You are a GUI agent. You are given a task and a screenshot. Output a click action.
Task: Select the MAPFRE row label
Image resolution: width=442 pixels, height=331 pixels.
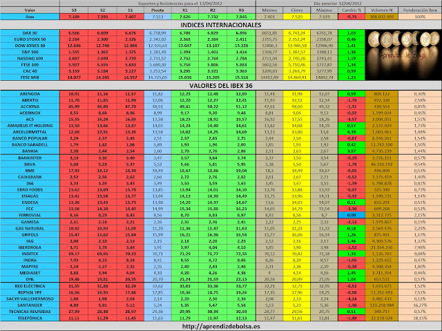(x=30, y=266)
